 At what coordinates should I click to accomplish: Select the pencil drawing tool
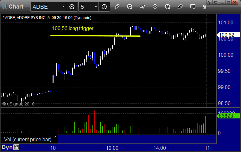pos(117,7)
